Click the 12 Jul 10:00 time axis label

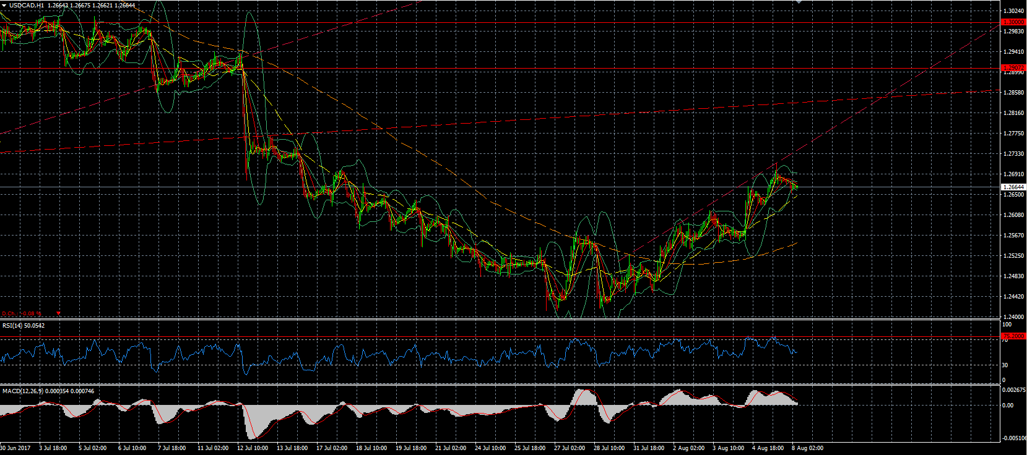(253, 448)
